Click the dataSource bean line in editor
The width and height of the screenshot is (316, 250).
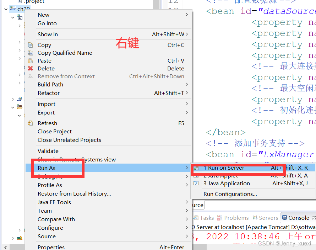(261, 11)
